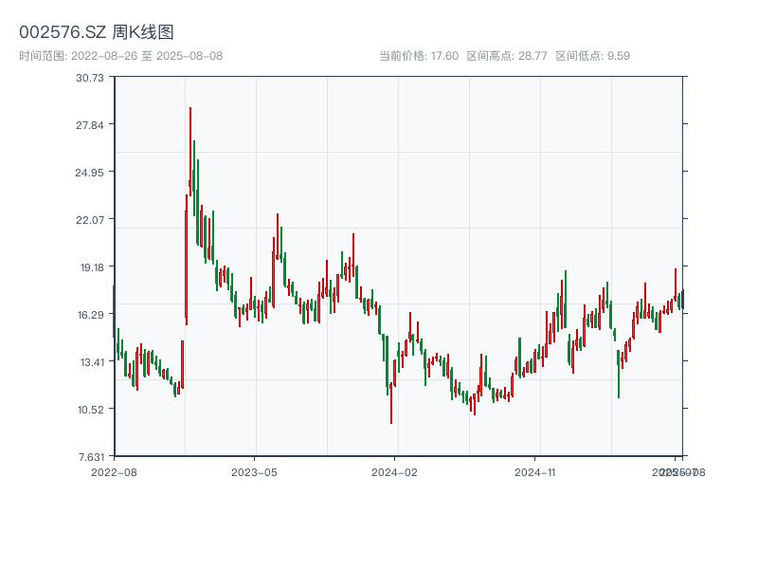Click the y-axis value 10.52
758x569 pixels.
point(91,410)
